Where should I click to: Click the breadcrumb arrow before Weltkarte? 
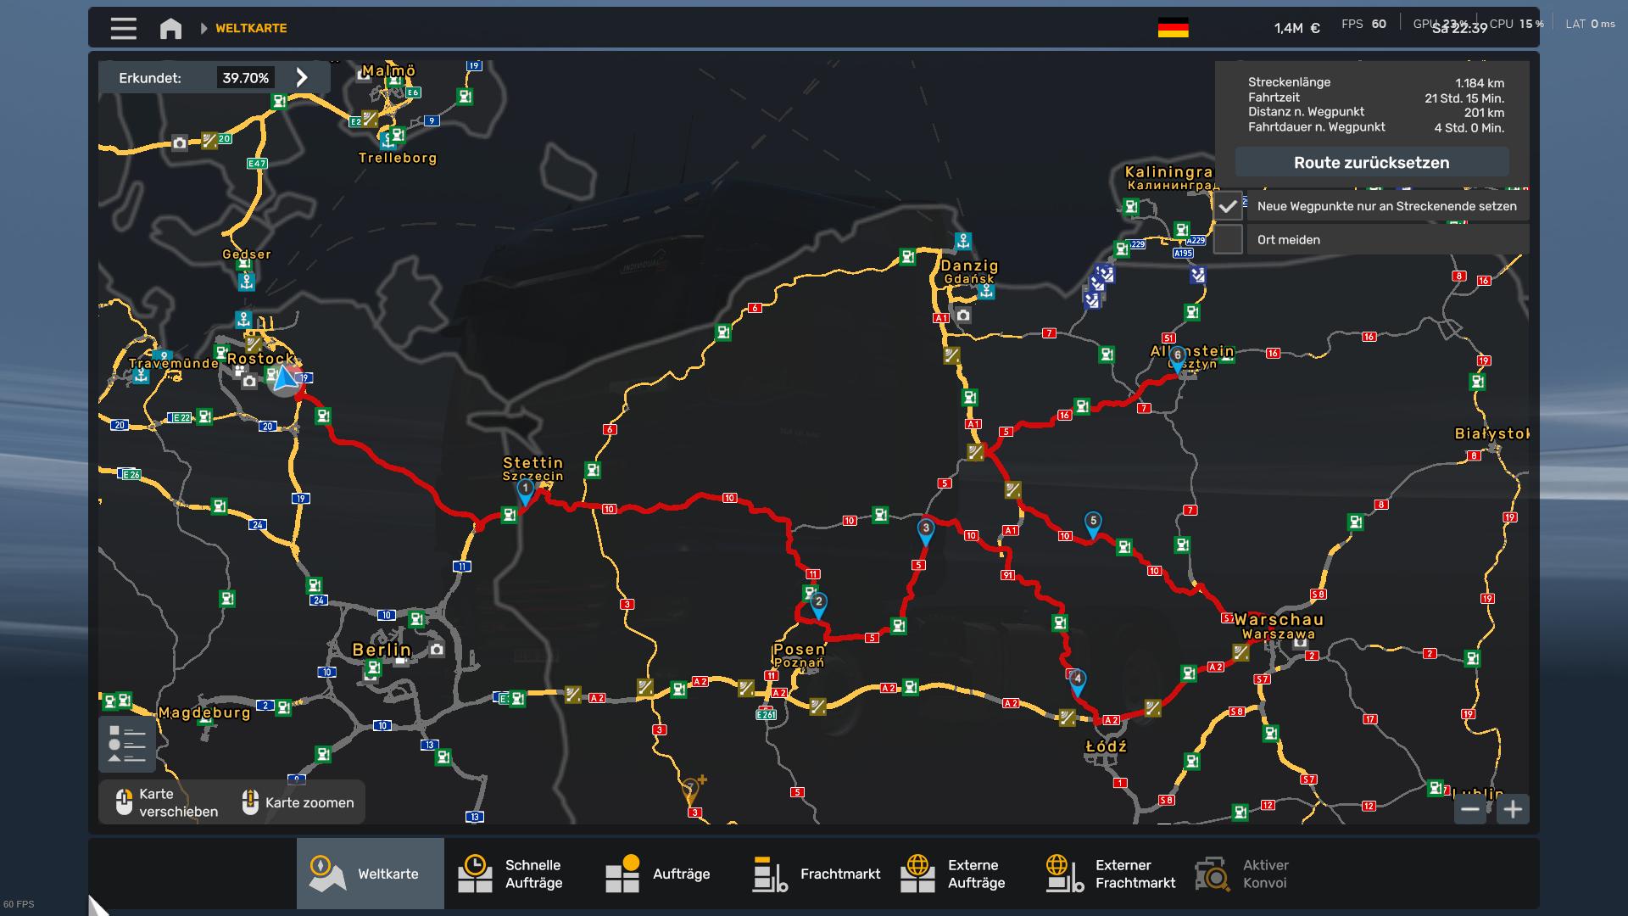coord(203,28)
